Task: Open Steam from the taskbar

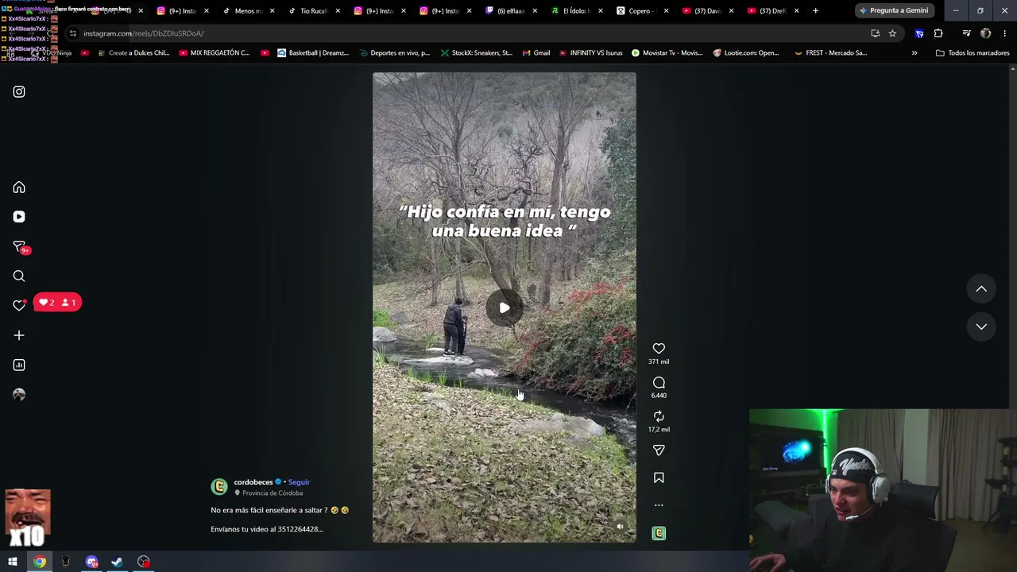Action: coord(117,562)
